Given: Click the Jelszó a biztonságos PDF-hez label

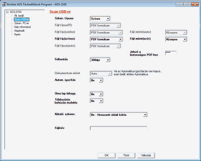Looking at the screenshot, I should click(144, 53).
